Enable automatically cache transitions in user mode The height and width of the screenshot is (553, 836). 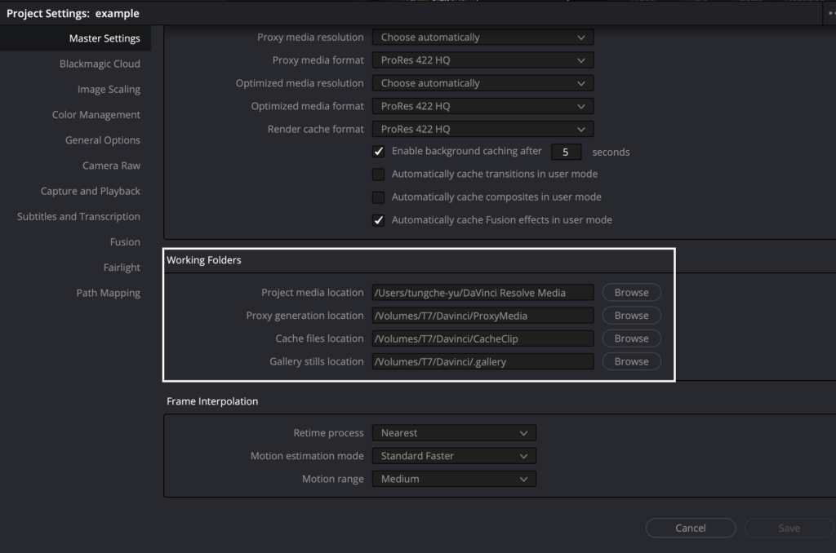[379, 175]
